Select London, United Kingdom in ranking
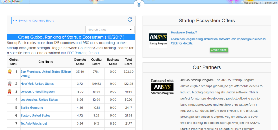The width and height of the screenshot is (278, 130). point(37,92)
